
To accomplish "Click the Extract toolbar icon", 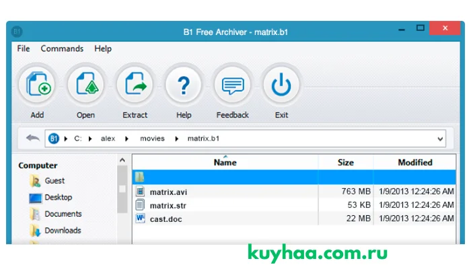I will click(x=135, y=85).
